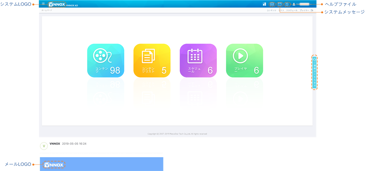Open the hamburger menu in header
The height and width of the screenshot is (171, 365).
coord(43,4)
